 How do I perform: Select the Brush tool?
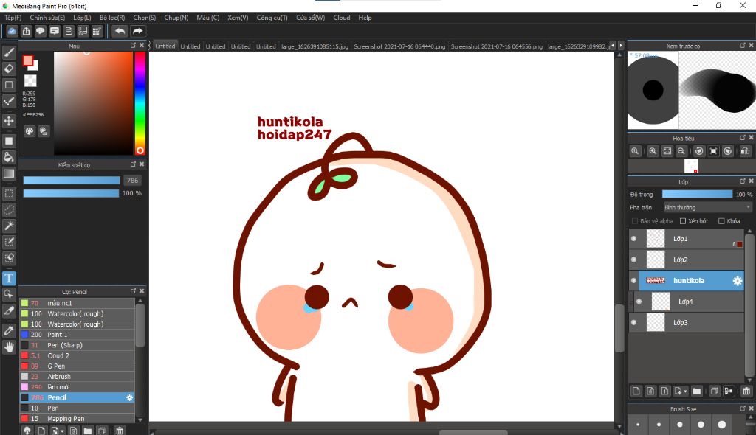tap(9, 52)
